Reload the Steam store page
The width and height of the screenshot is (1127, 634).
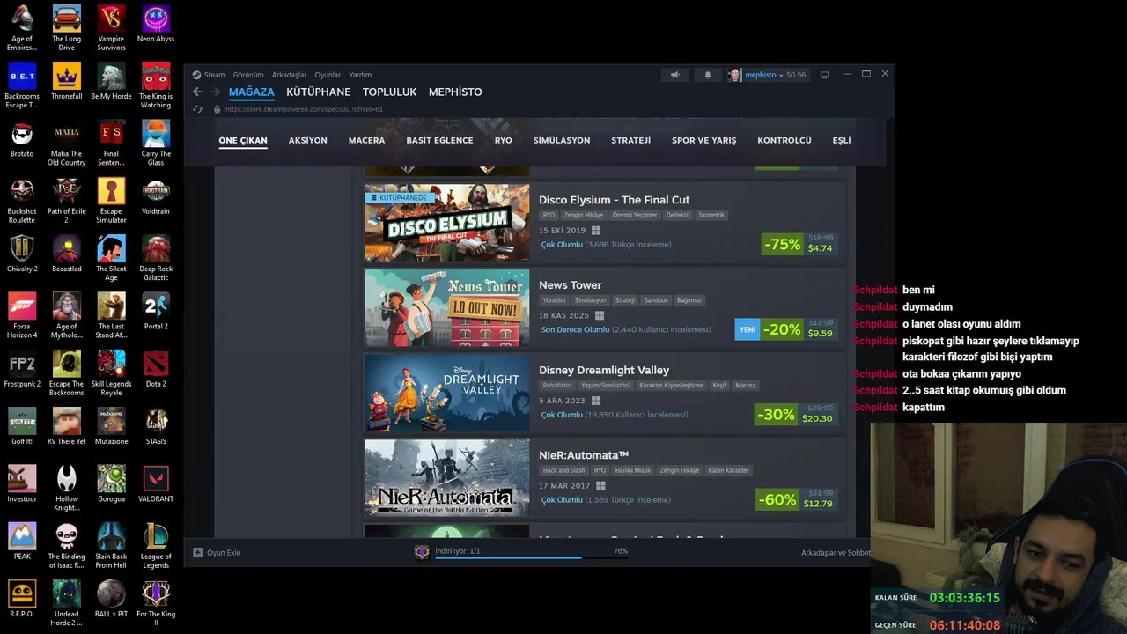coord(197,109)
